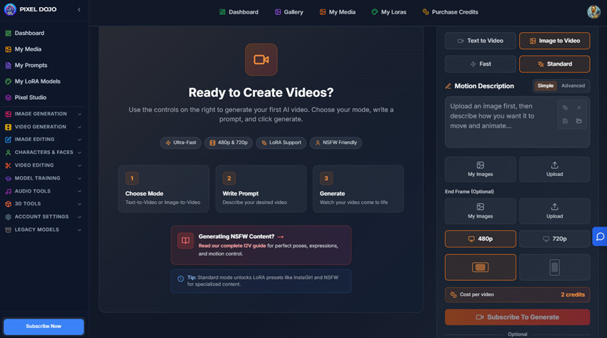Select Image to Video mode
The image size is (607, 338).
coord(554,41)
